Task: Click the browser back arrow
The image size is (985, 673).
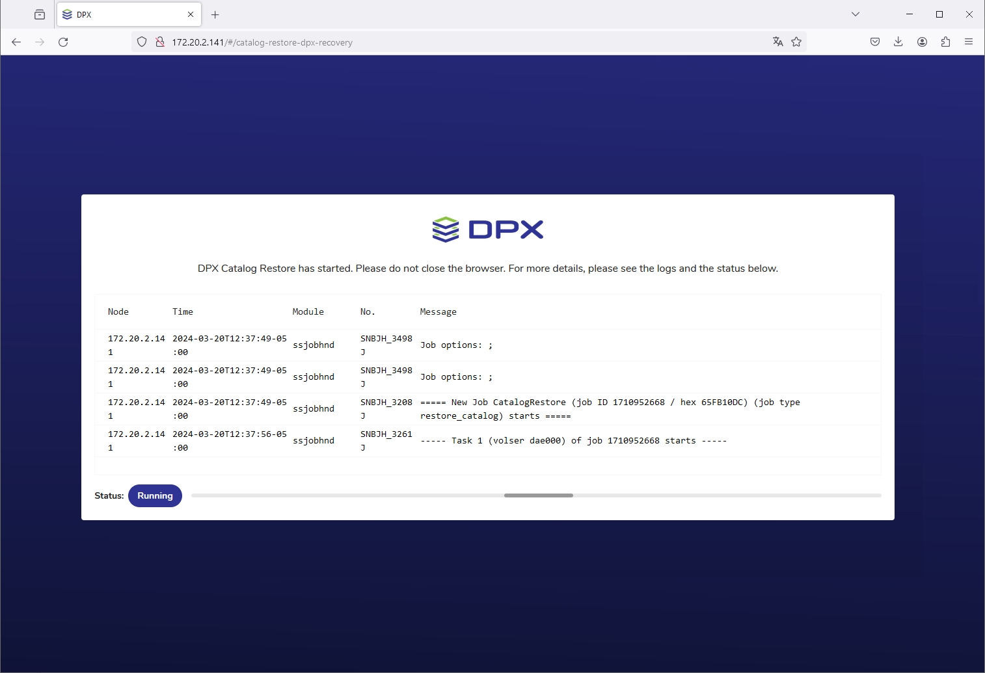Action: pyautogui.click(x=16, y=42)
